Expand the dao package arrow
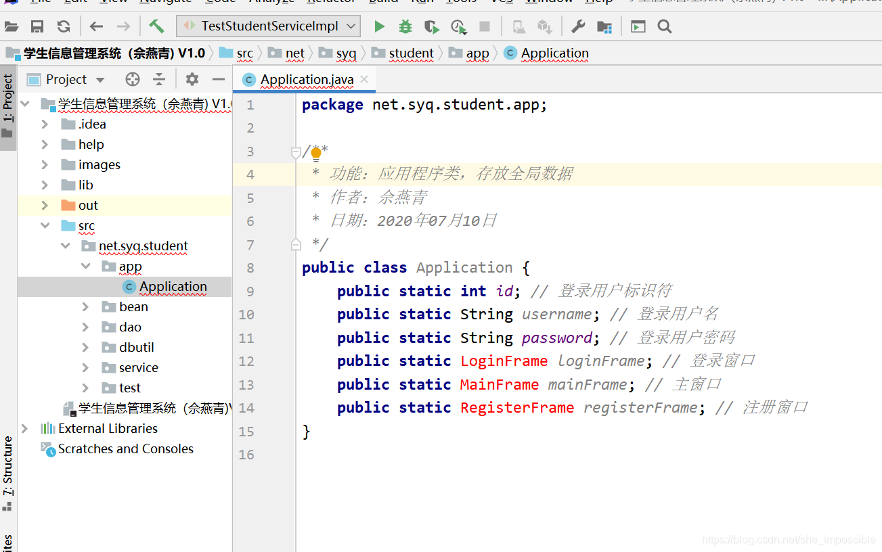The image size is (882, 552). pyautogui.click(x=86, y=327)
